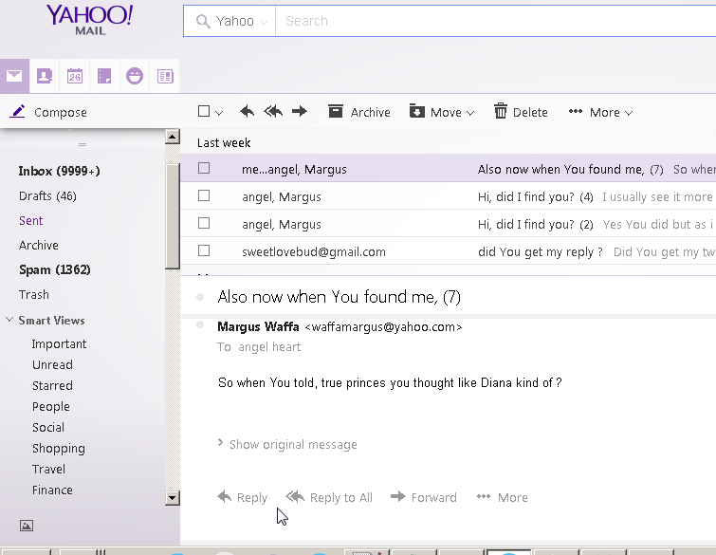Screen dimensions: 716x555
Task: Click the sidebar scrollbar thumb
Action: (x=173, y=216)
